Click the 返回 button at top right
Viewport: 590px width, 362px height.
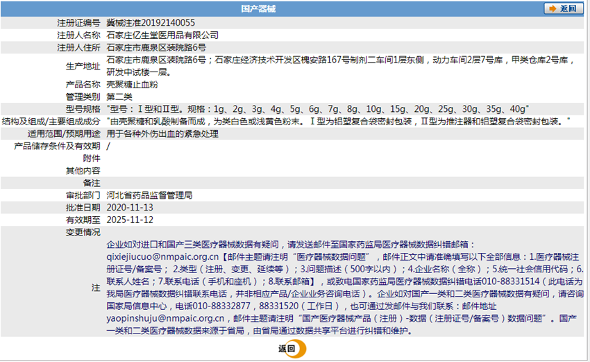[x=563, y=8]
